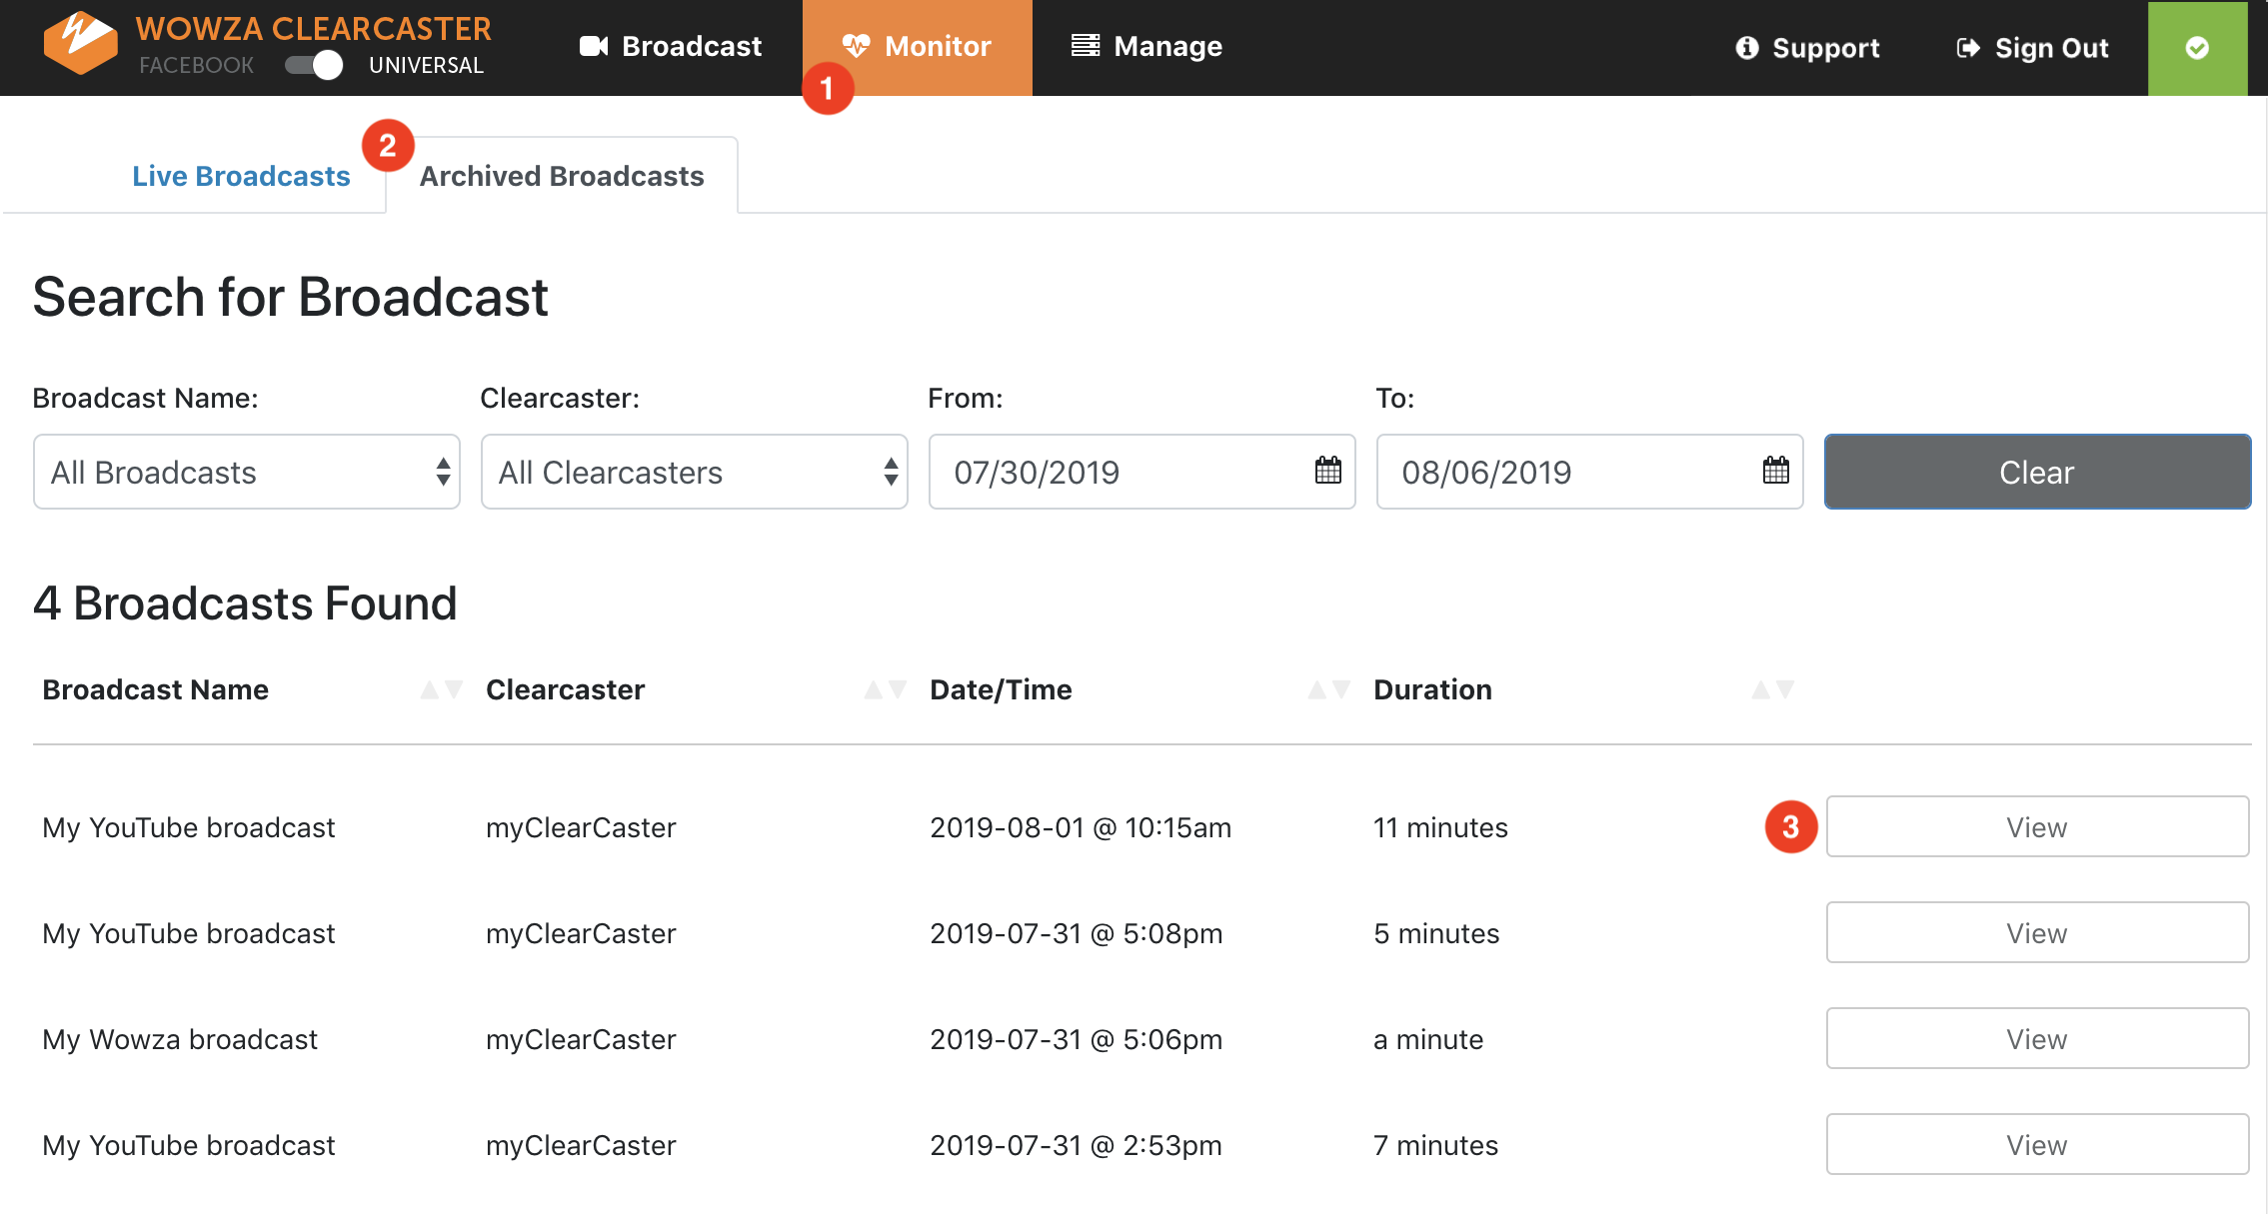
Task: Sort by Clearcaster column arrows
Action: click(886, 689)
